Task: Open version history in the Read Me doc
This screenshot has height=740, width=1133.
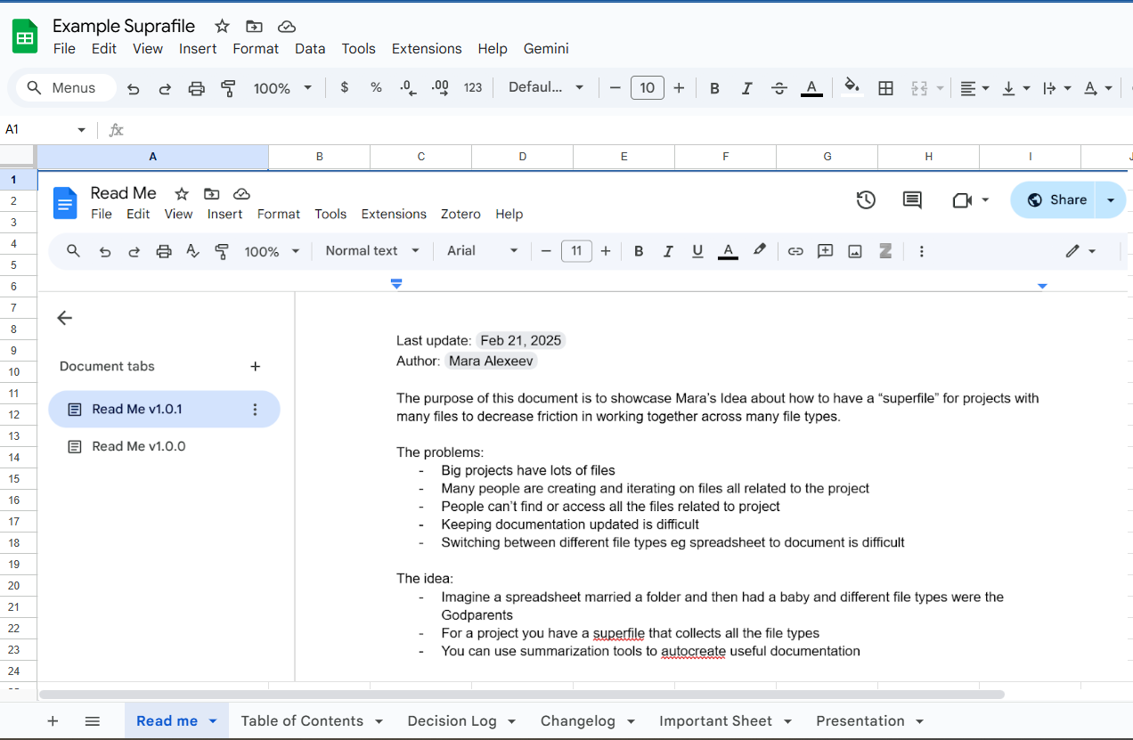Action: 866,200
